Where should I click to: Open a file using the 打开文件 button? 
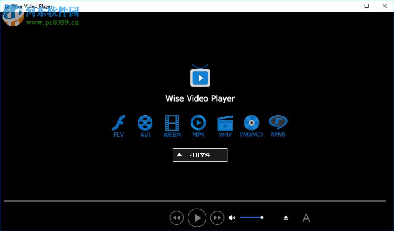click(x=200, y=155)
